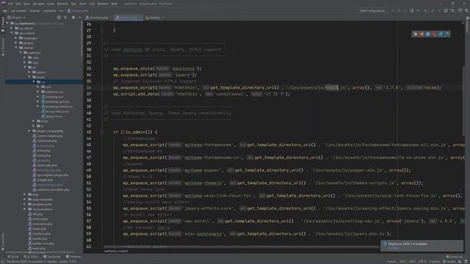Collapse the assets folder arrow

point(29,77)
